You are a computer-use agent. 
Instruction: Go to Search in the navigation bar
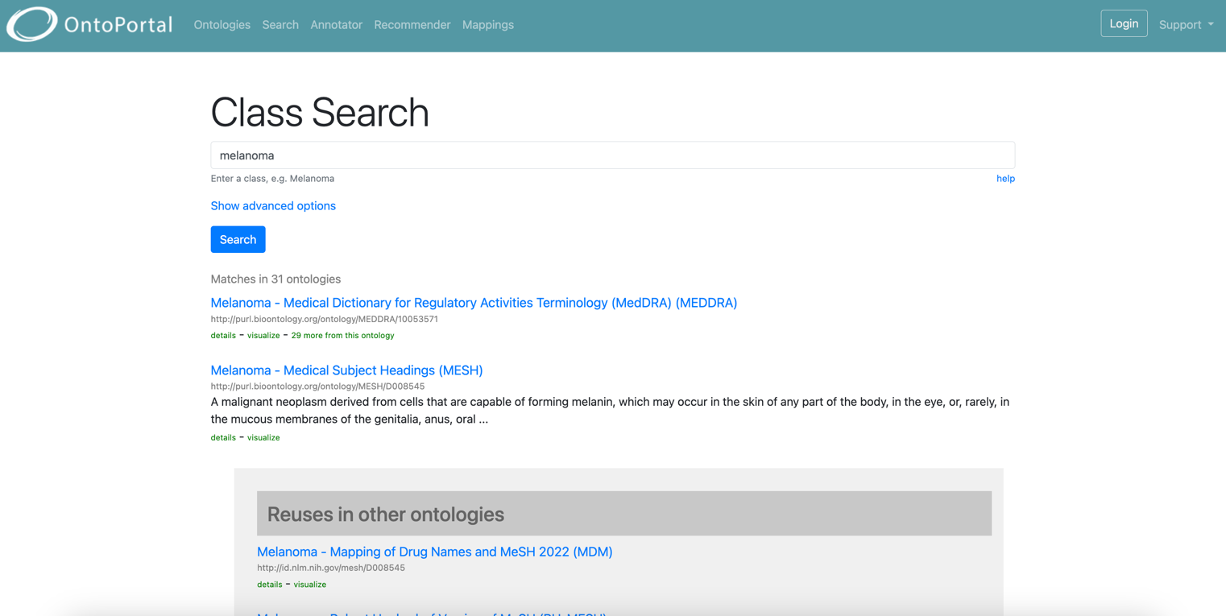coord(280,25)
